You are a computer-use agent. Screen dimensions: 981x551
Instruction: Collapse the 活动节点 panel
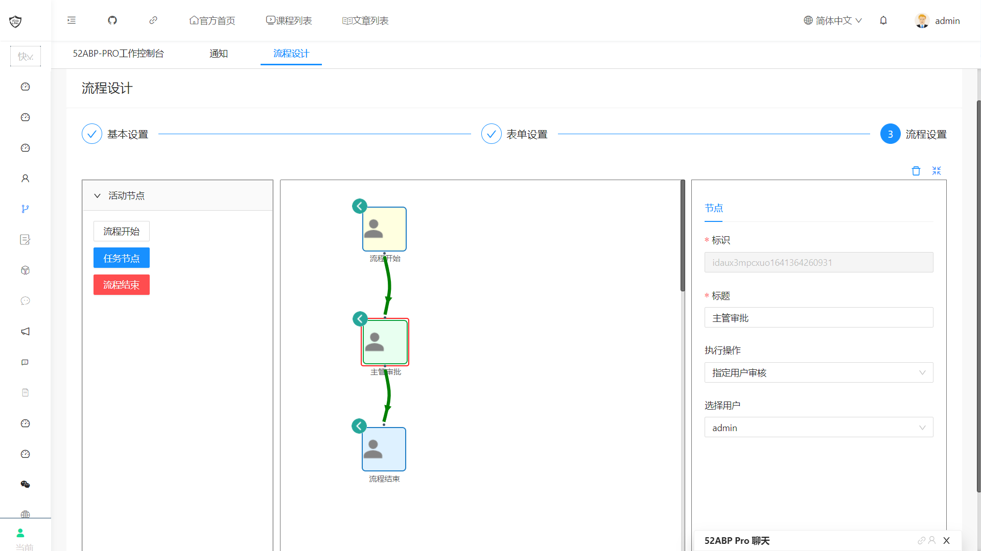(x=98, y=196)
